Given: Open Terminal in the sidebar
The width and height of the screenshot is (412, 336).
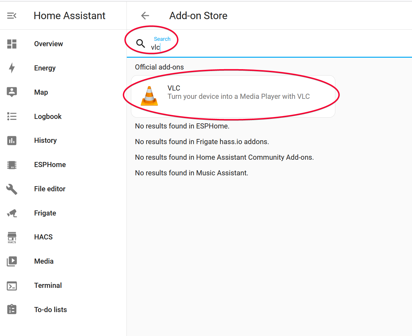Looking at the screenshot, I should [63, 286].
